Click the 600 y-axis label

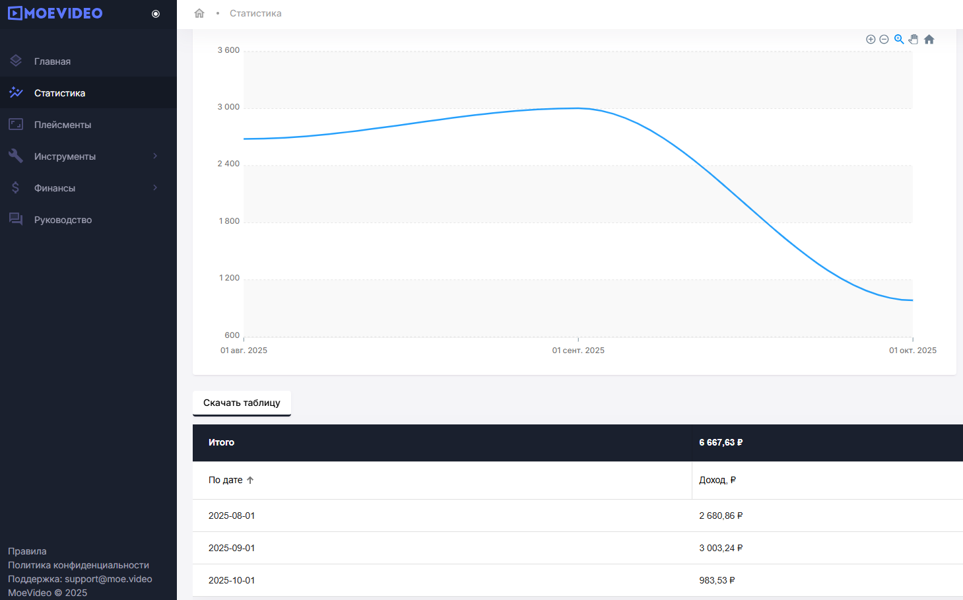coord(232,335)
